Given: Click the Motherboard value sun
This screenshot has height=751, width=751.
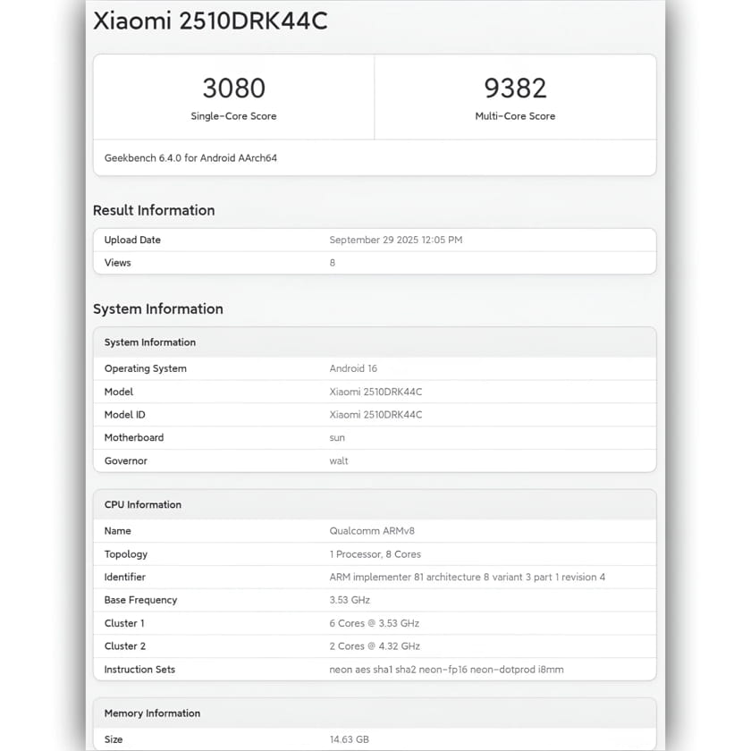Looking at the screenshot, I should coord(337,438).
